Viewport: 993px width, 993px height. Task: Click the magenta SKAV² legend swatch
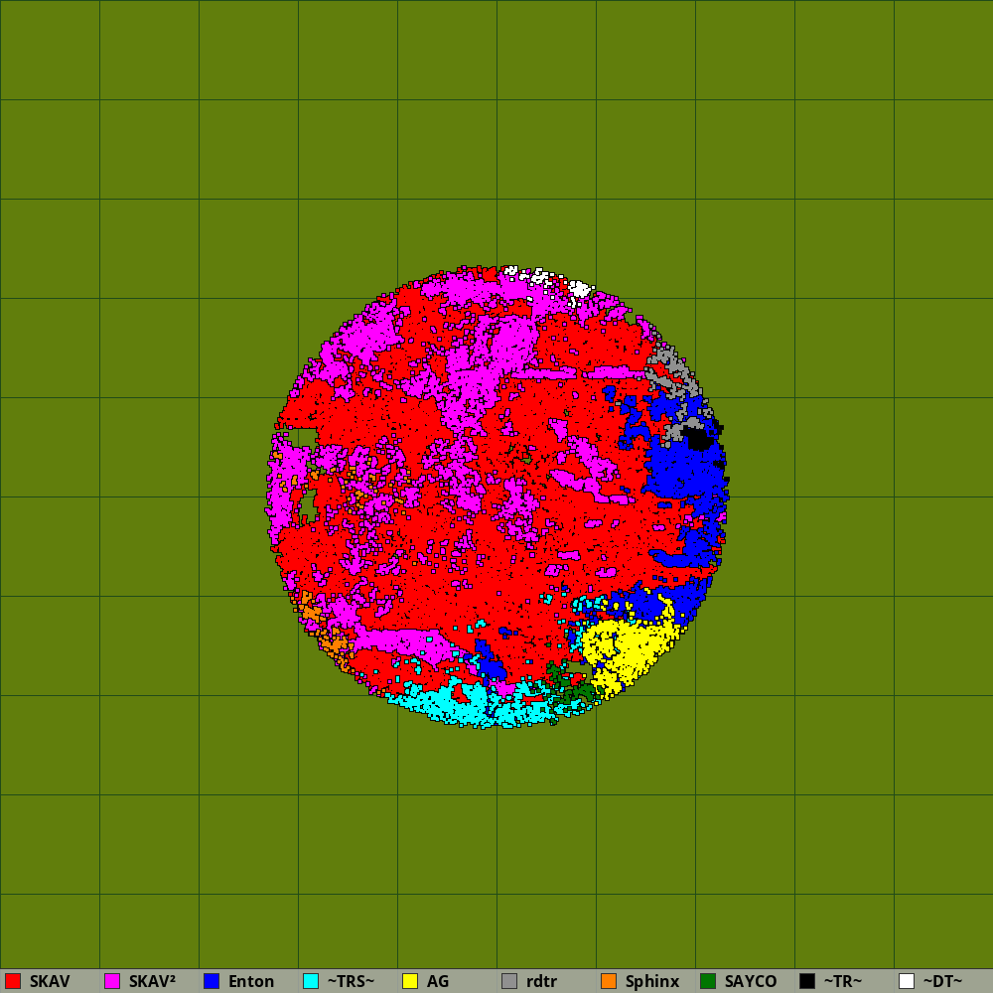pos(112,981)
